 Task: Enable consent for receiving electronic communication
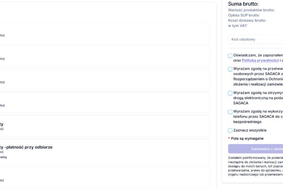click(x=230, y=93)
